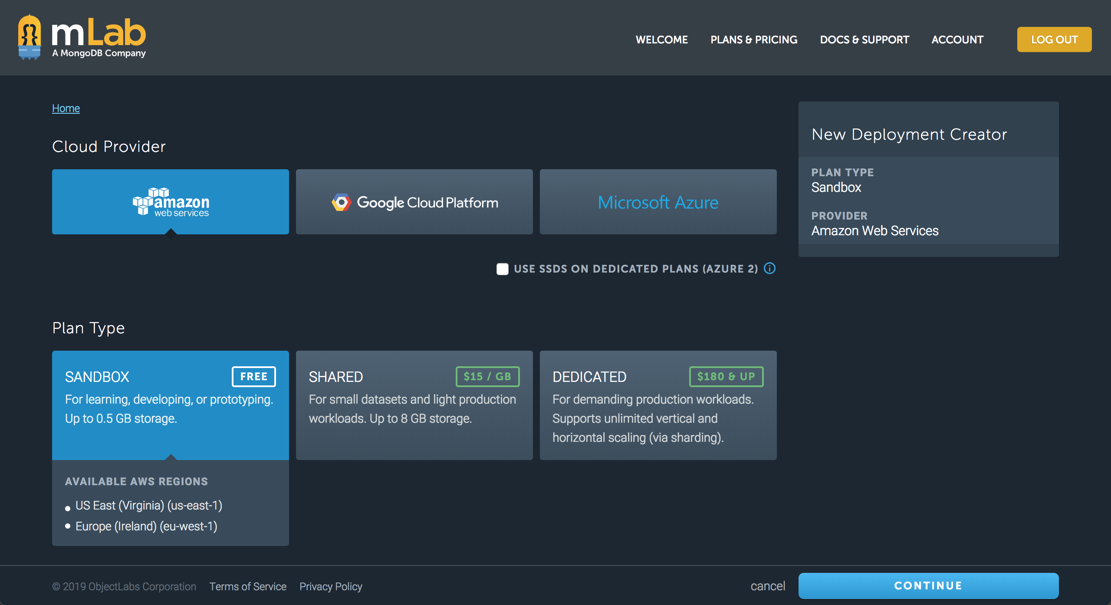Open the Account page
The width and height of the screenshot is (1111, 605).
[957, 39]
